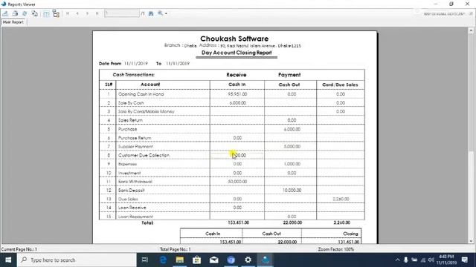The image size is (476, 267).
Task: Click the "Investment" row label
Action: 129,173
